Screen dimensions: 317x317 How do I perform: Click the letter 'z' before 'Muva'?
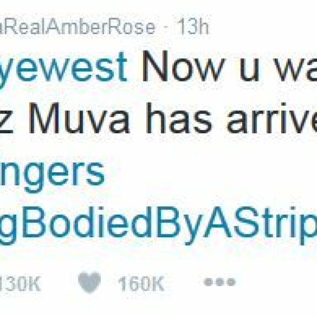[x=6, y=122]
